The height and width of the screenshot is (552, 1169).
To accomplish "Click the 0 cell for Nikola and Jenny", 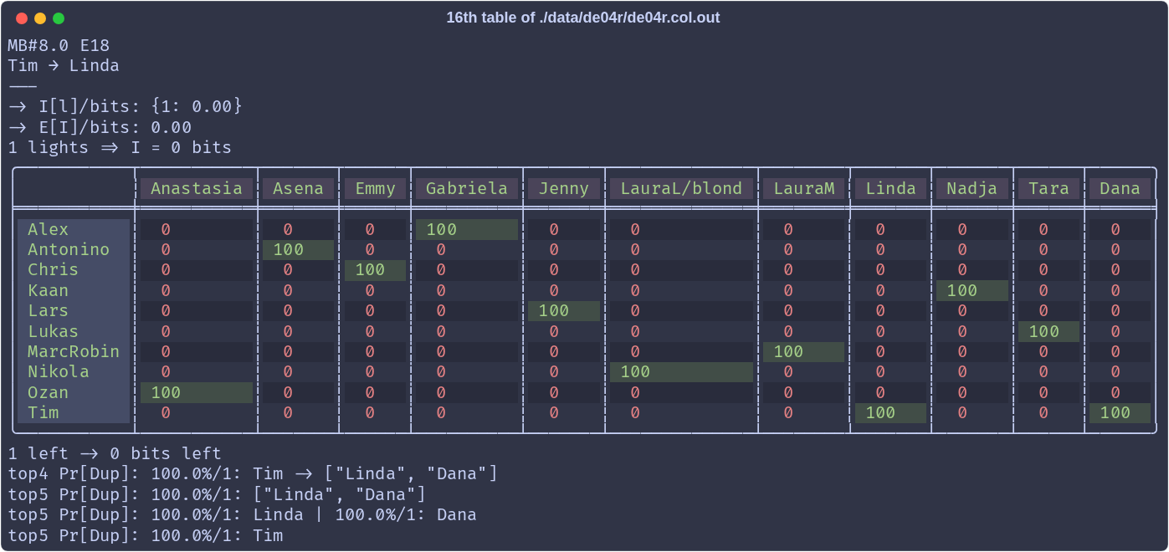I will (564, 371).
